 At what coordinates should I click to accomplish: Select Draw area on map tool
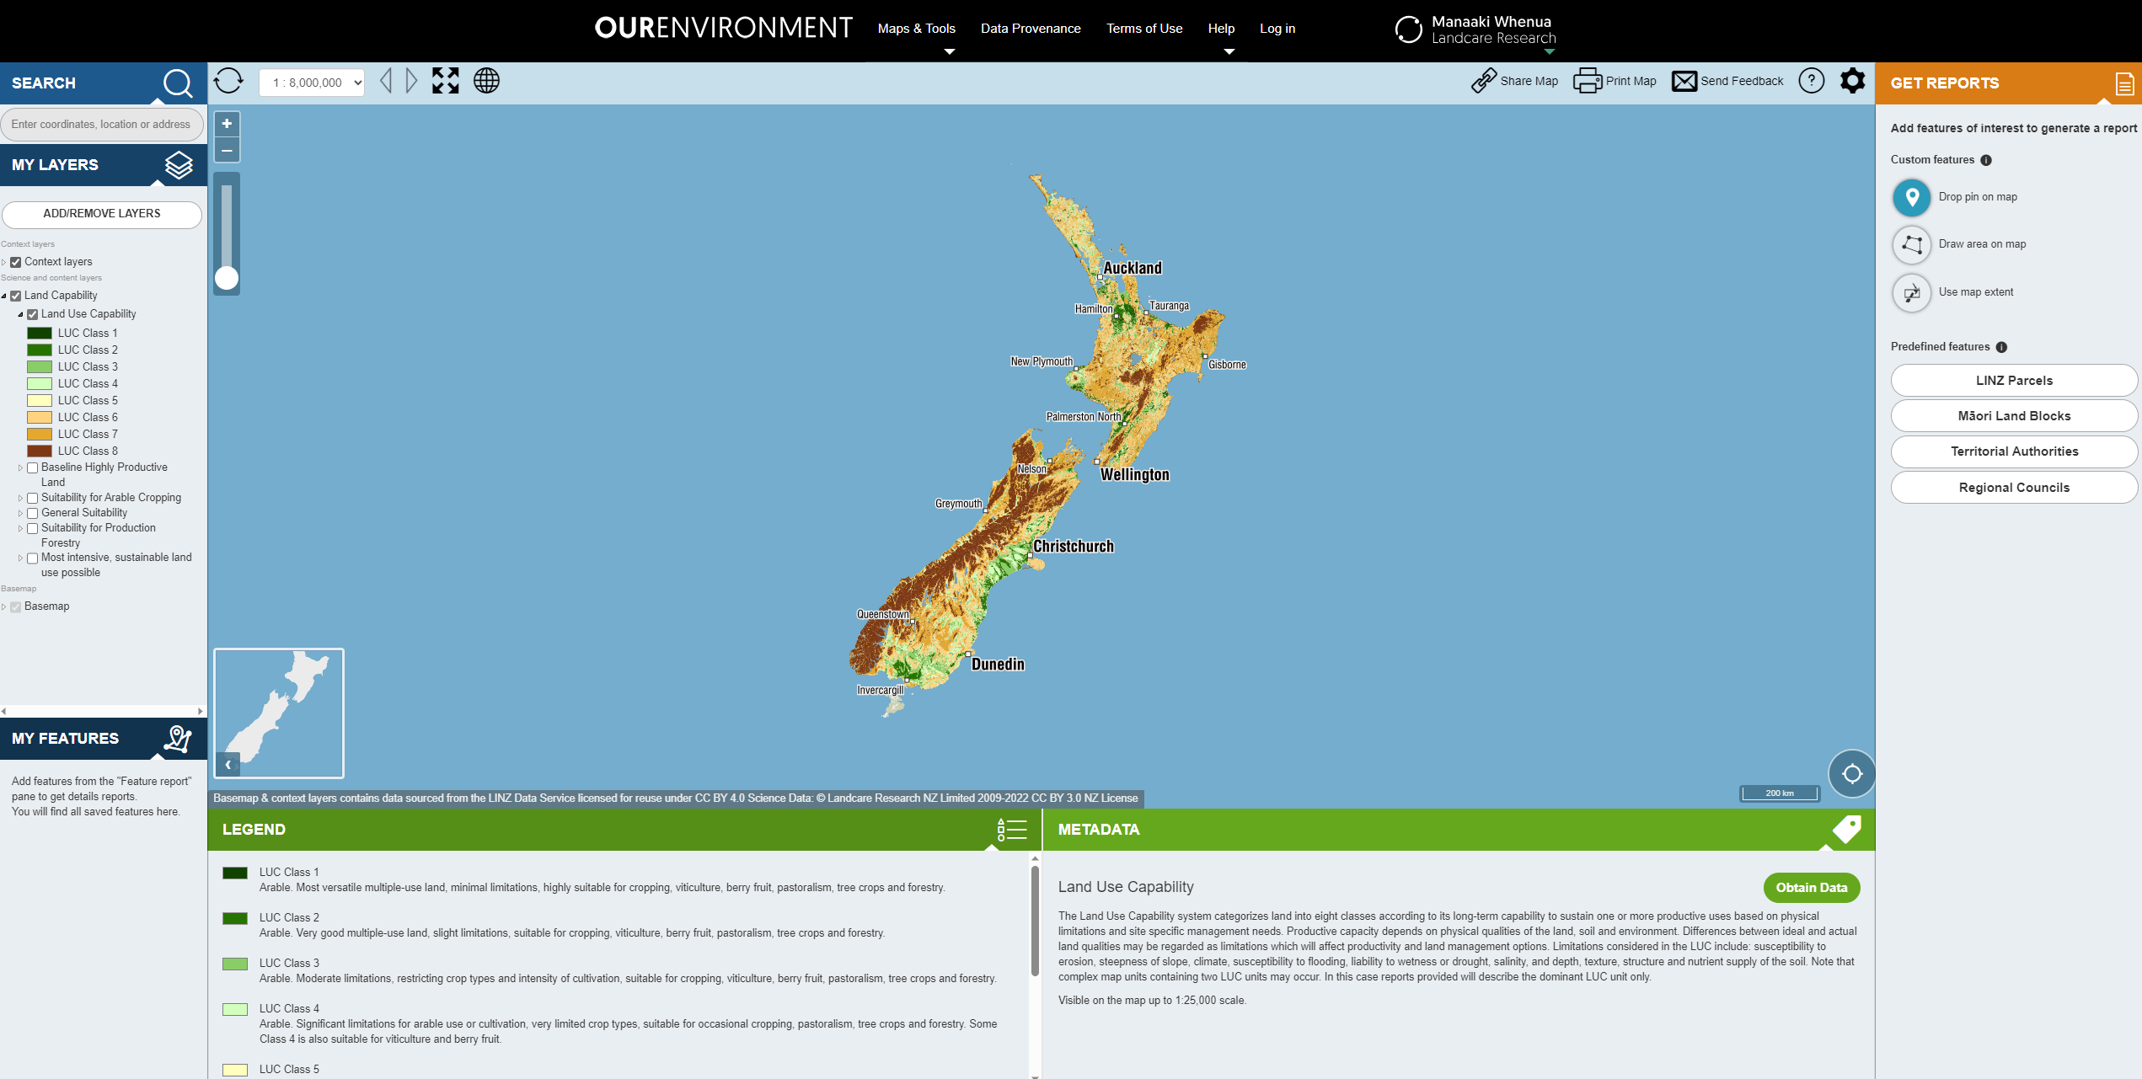pos(1912,244)
